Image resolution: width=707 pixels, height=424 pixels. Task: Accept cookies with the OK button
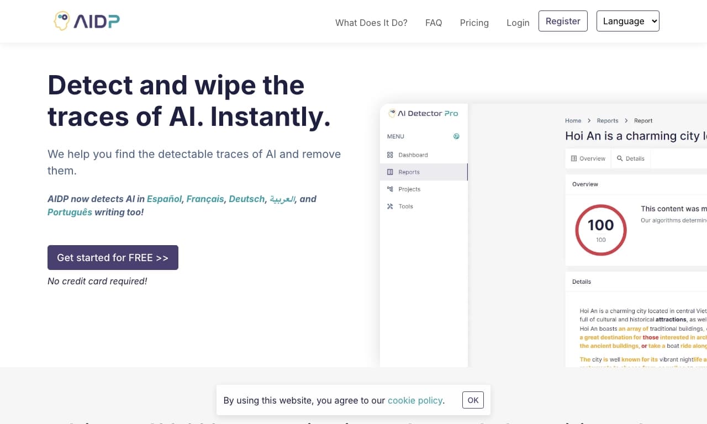473,400
